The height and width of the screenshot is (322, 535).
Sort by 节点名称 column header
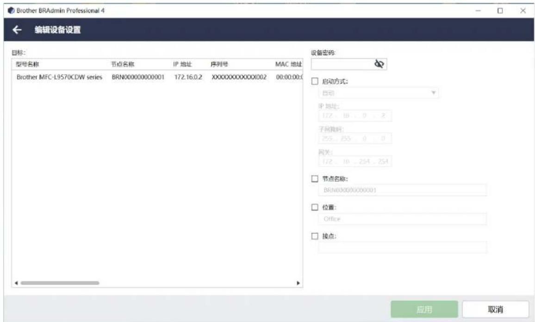pyautogui.click(x=123, y=64)
